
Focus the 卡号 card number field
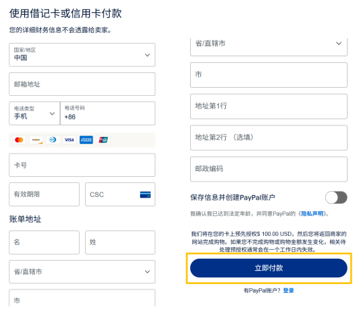pos(82,165)
